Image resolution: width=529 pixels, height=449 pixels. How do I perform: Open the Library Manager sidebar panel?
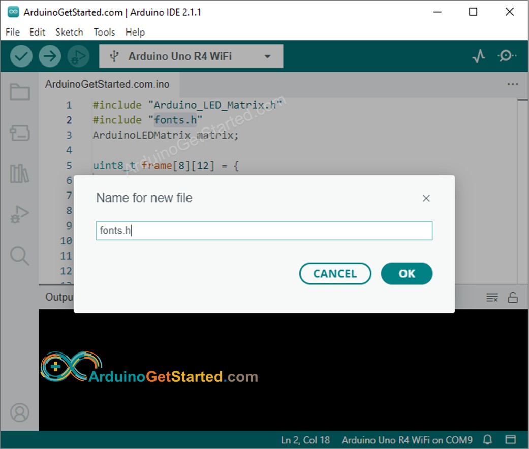point(20,174)
